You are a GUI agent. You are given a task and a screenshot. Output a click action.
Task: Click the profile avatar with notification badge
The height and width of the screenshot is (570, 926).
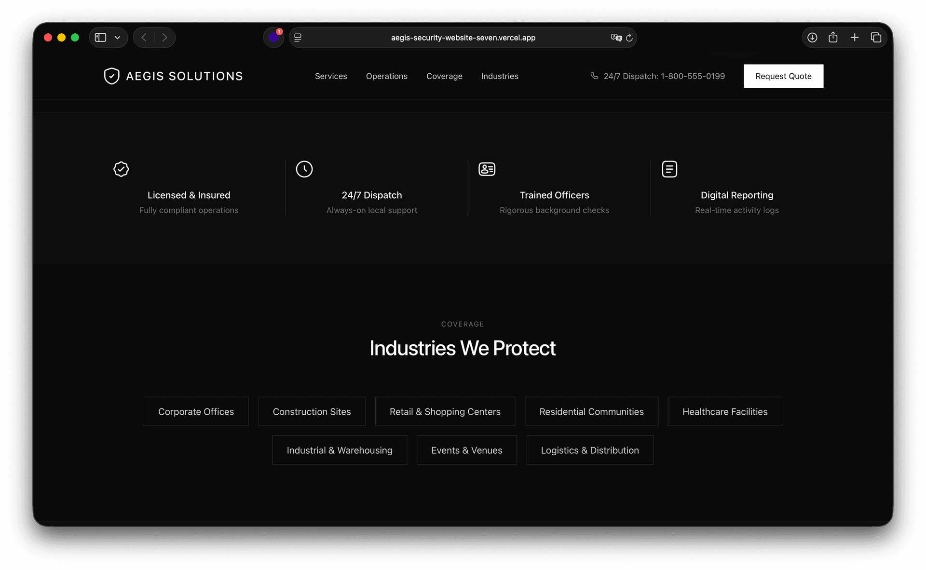point(273,38)
